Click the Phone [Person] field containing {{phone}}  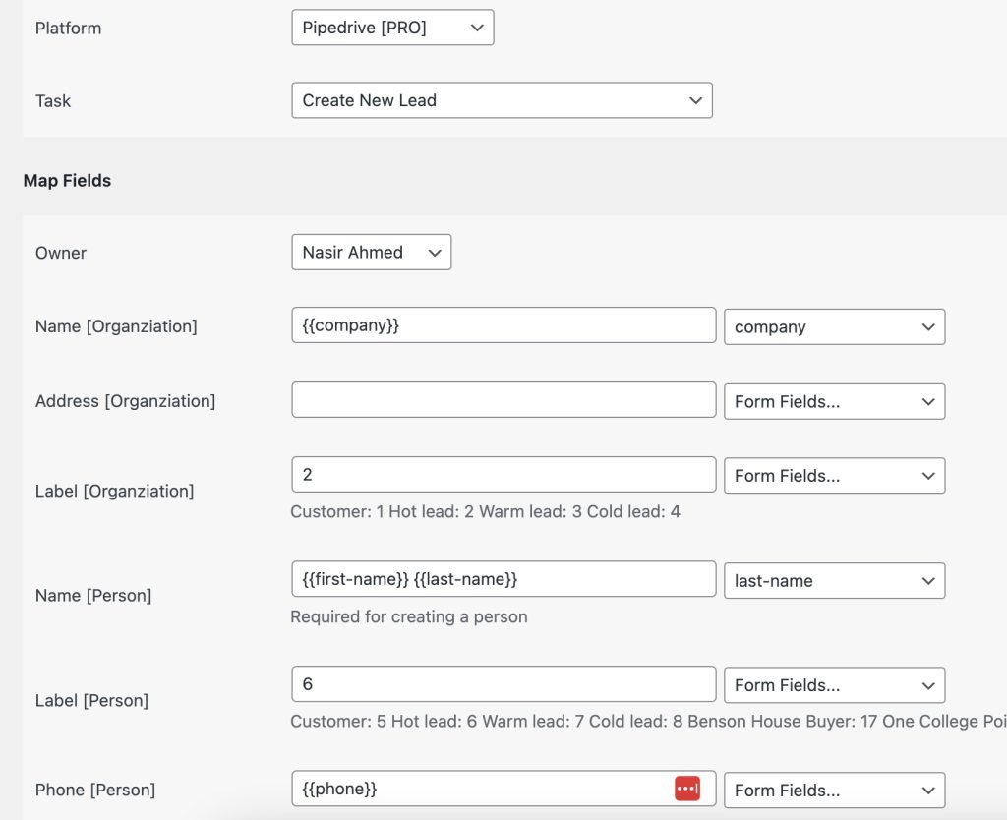482,789
